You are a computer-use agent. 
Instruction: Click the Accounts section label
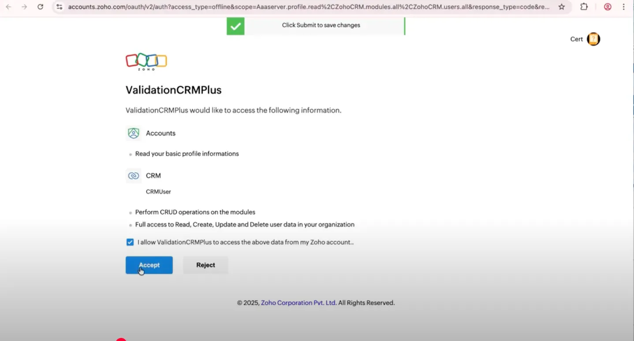tap(160, 133)
